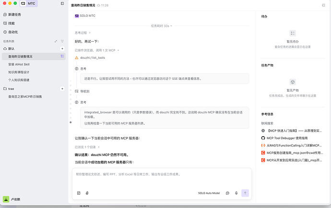Click the 查询昨日销售情况 conversation title
This screenshot has height=208, width=331.
coord(83,5)
